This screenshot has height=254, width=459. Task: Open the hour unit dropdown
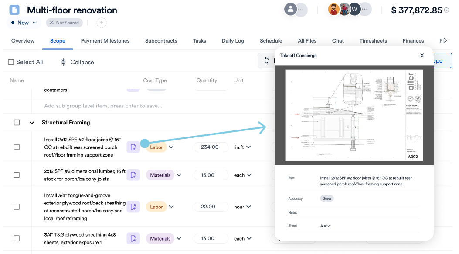tap(242, 207)
